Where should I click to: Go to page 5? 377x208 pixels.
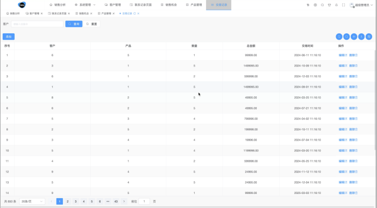click(x=91, y=201)
